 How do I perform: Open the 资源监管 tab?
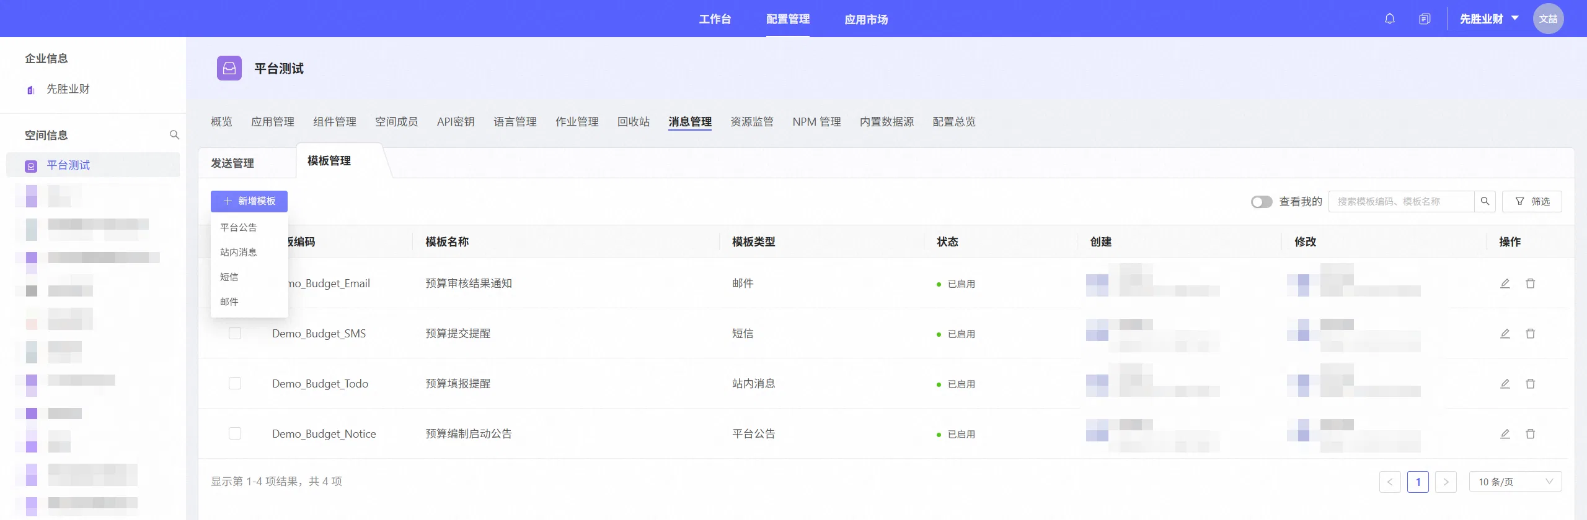752,122
